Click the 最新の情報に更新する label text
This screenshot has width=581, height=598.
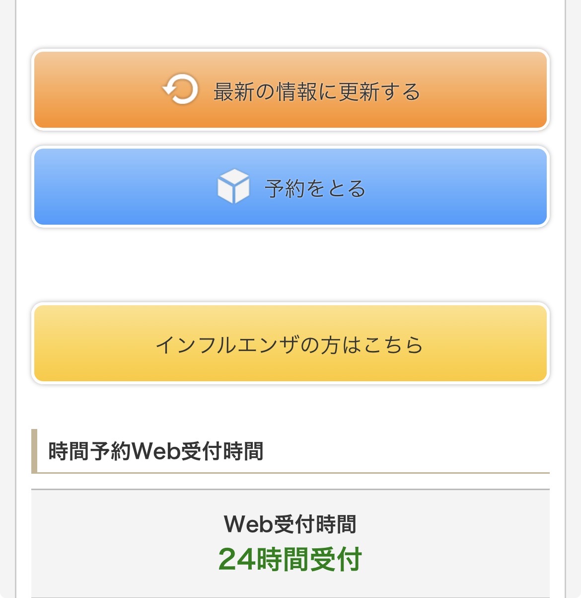coord(317,92)
